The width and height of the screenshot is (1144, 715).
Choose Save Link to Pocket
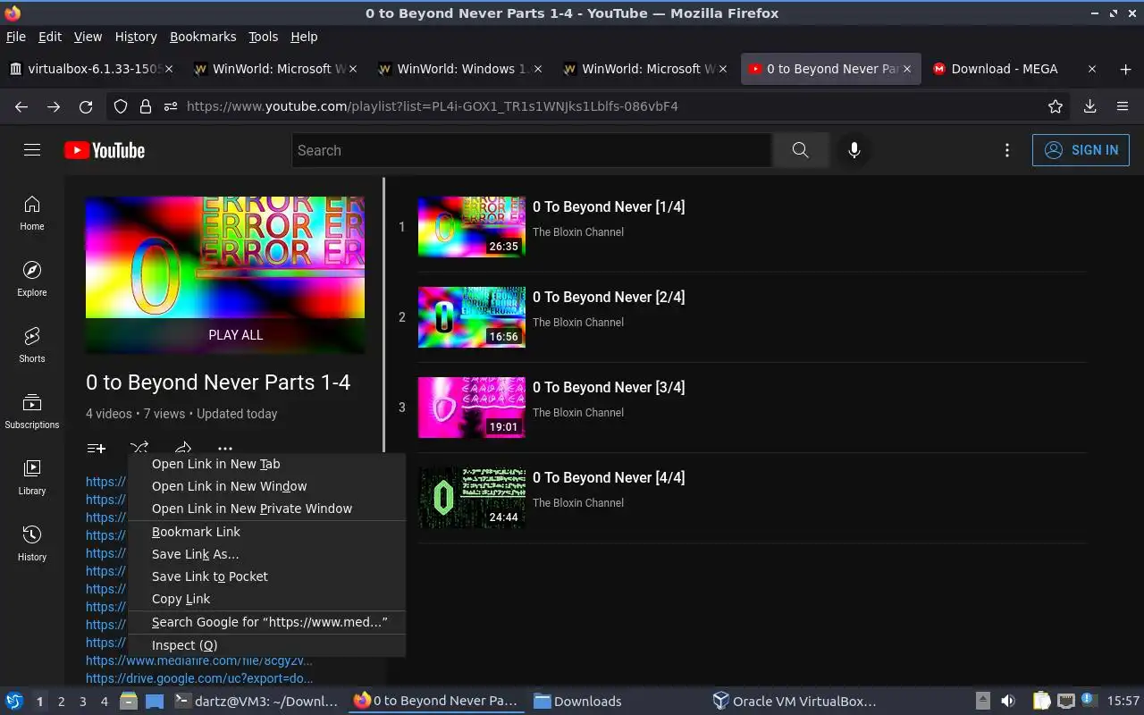266,576
